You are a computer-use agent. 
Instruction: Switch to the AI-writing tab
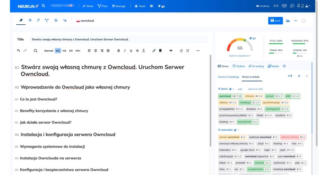[256, 66]
